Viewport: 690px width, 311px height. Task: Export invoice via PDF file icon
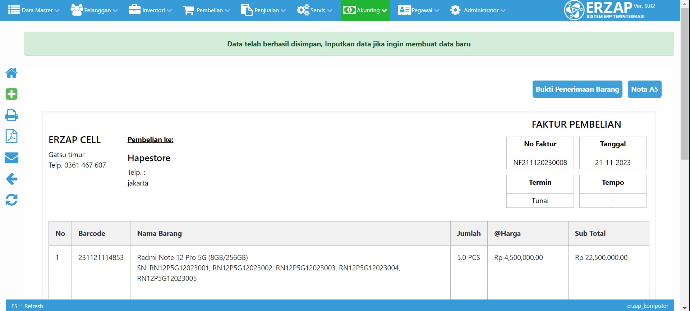tap(11, 136)
